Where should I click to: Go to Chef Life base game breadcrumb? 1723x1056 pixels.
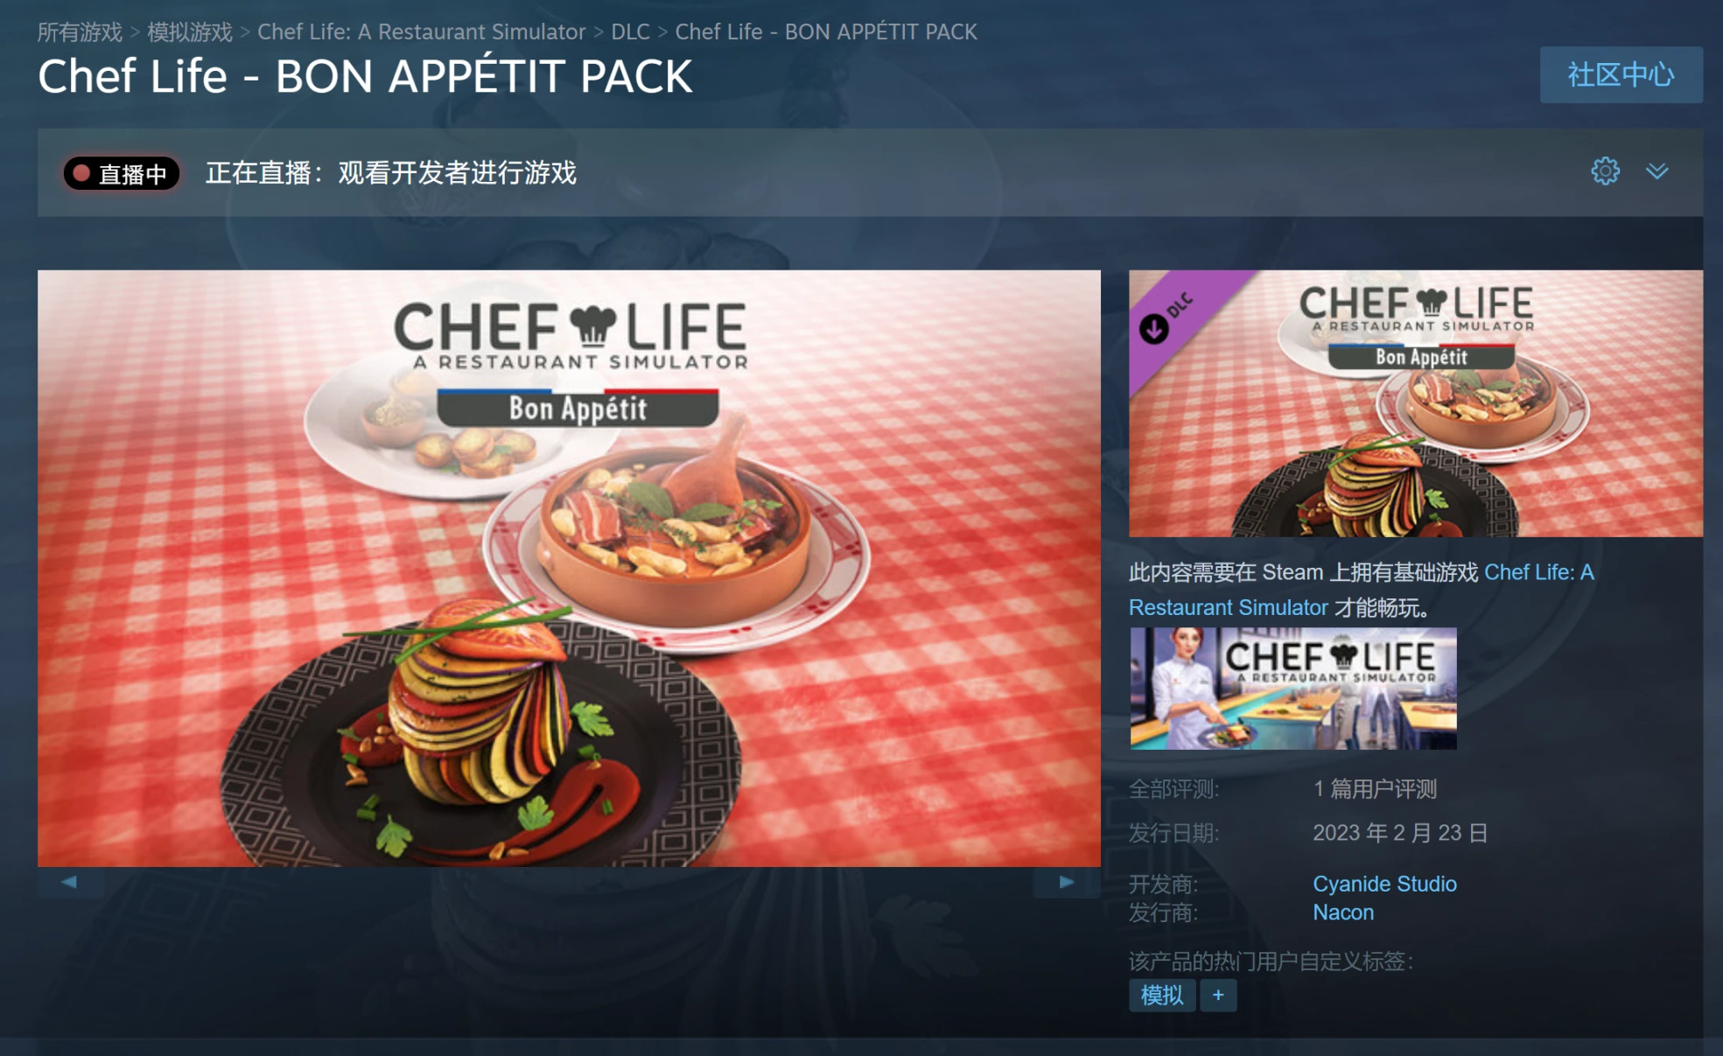[x=421, y=32]
